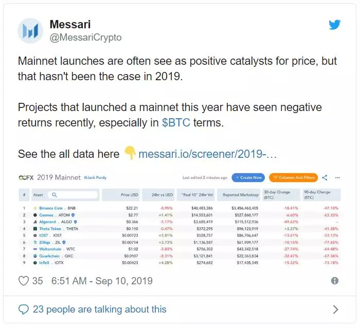This screenshot has width=360, height=328.
Task: Open the Columns And Filters button
Action: [x=293, y=177]
